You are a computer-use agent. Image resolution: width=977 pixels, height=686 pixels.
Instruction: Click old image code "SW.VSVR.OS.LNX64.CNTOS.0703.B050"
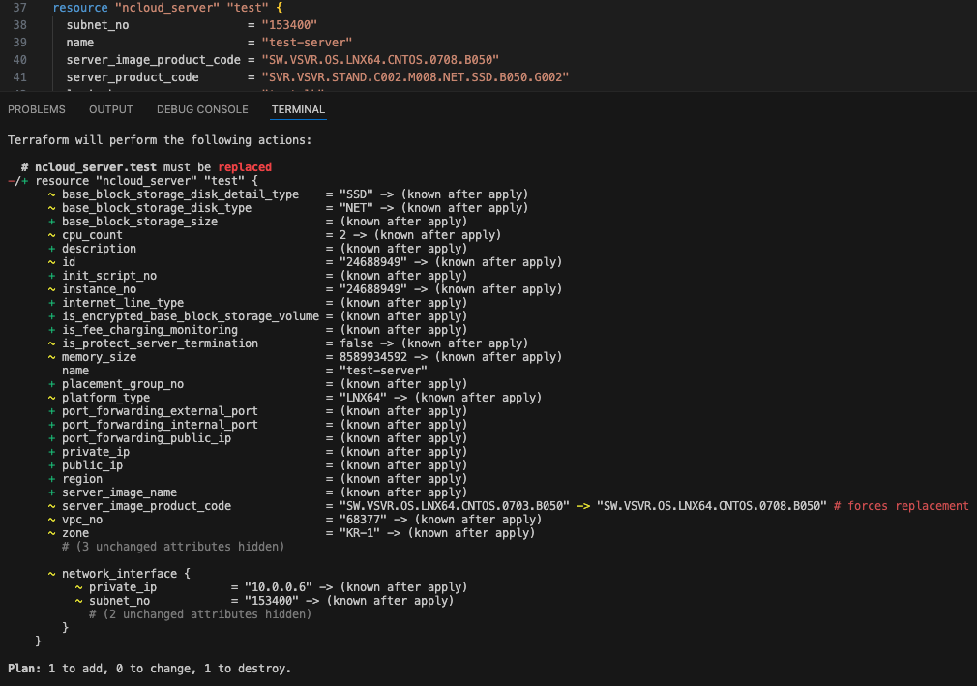455,506
